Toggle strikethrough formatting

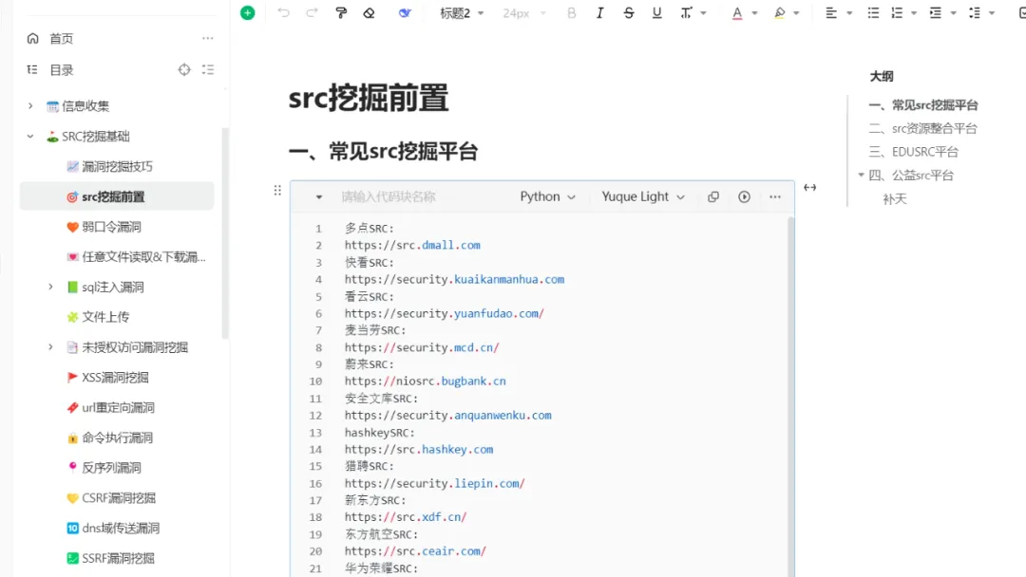628,12
